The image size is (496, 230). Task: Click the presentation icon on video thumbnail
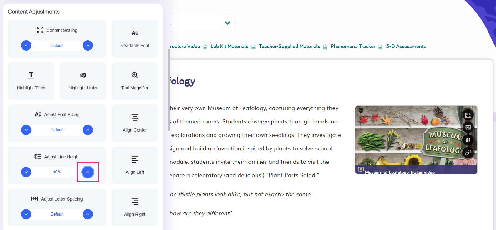click(x=468, y=127)
